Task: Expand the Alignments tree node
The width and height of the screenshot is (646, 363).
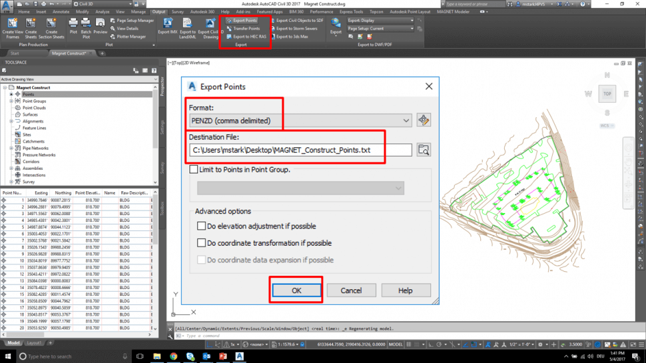Action: (x=11, y=121)
